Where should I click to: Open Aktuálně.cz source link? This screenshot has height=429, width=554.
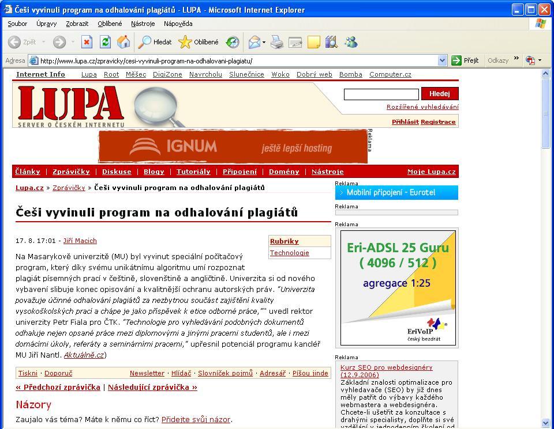pyautogui.click(x=84, y=355)
